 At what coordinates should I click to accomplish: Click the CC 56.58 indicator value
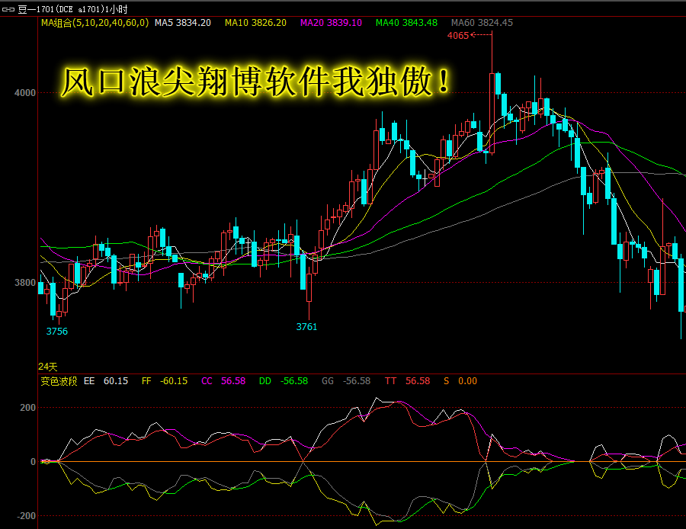point(223,381)
